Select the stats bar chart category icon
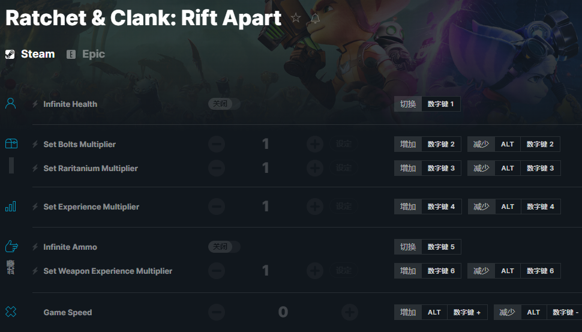 pyautogui.click(x=11, y=207)
